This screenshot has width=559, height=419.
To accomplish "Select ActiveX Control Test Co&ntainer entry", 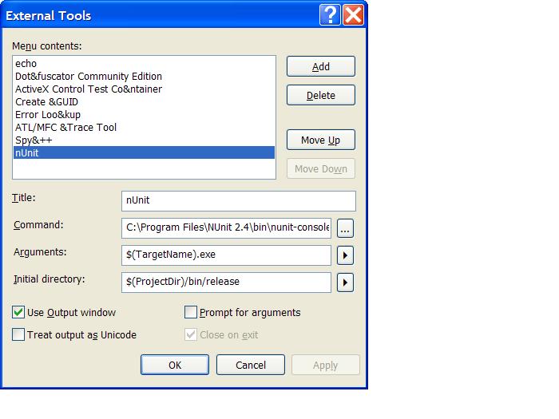I will (x=144, y=89).
